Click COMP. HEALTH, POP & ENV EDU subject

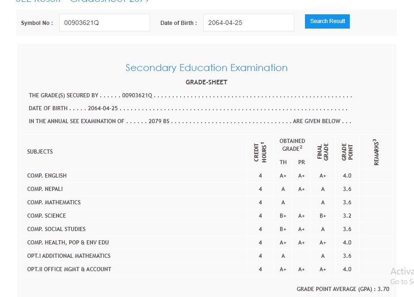point(68,243)
